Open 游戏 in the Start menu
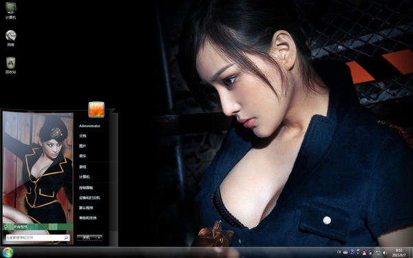This screenshot has height=258, width=413. [83, 167]
